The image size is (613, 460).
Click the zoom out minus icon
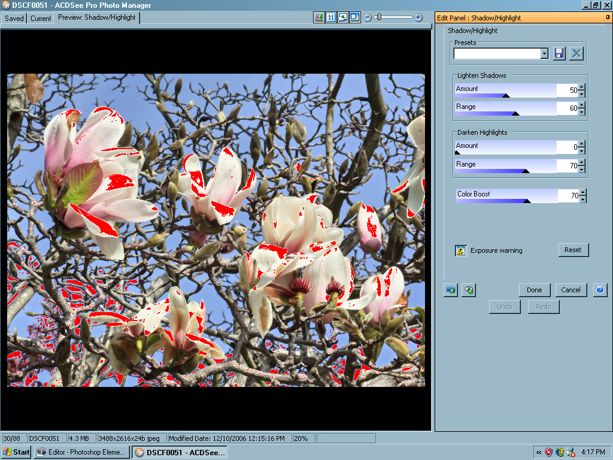click(368, 17)
